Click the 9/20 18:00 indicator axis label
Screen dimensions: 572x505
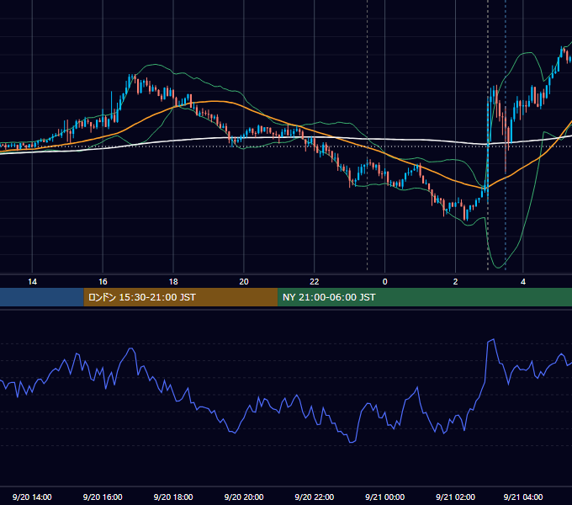(173, 497)
